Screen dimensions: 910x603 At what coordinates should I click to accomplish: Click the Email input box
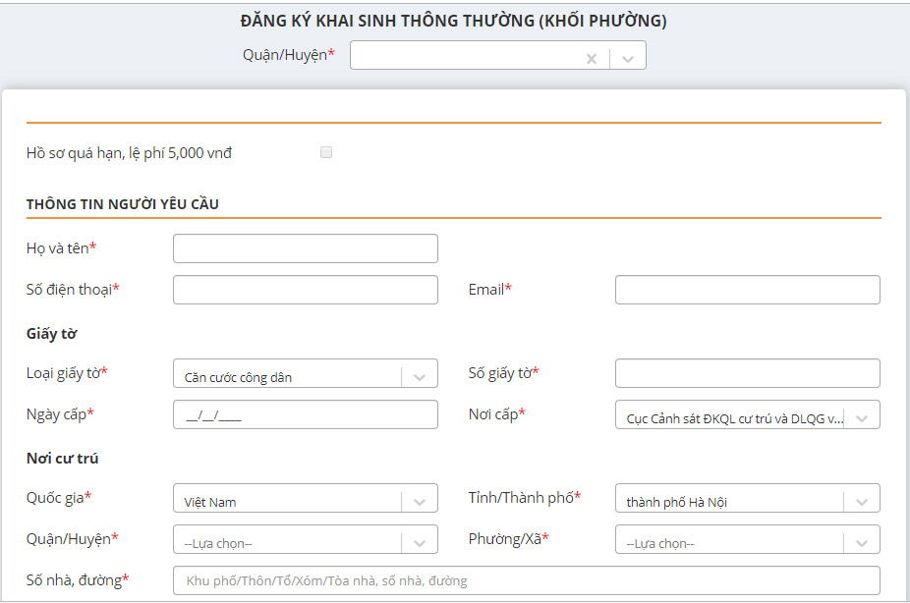747,289
